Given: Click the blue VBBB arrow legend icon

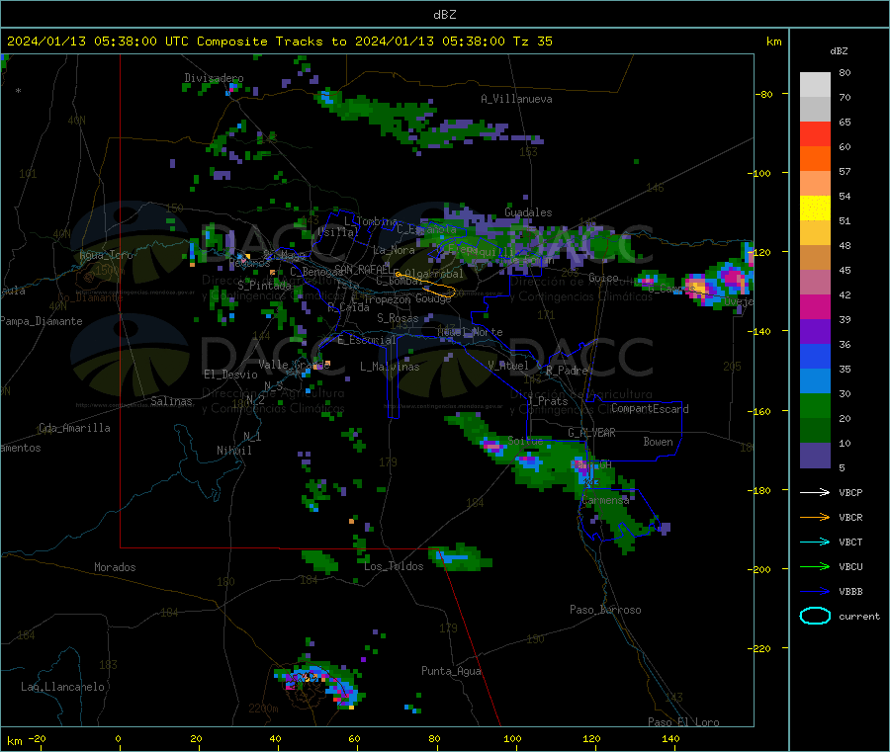Looking at the screenshot, I should 815,592.
